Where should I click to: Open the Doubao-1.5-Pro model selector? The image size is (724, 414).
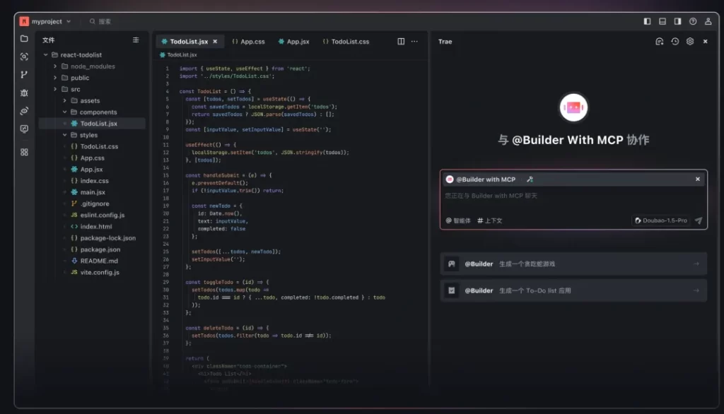point(663,220)
